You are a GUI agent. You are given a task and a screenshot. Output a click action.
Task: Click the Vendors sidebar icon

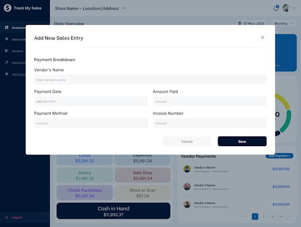coord(7,51)
